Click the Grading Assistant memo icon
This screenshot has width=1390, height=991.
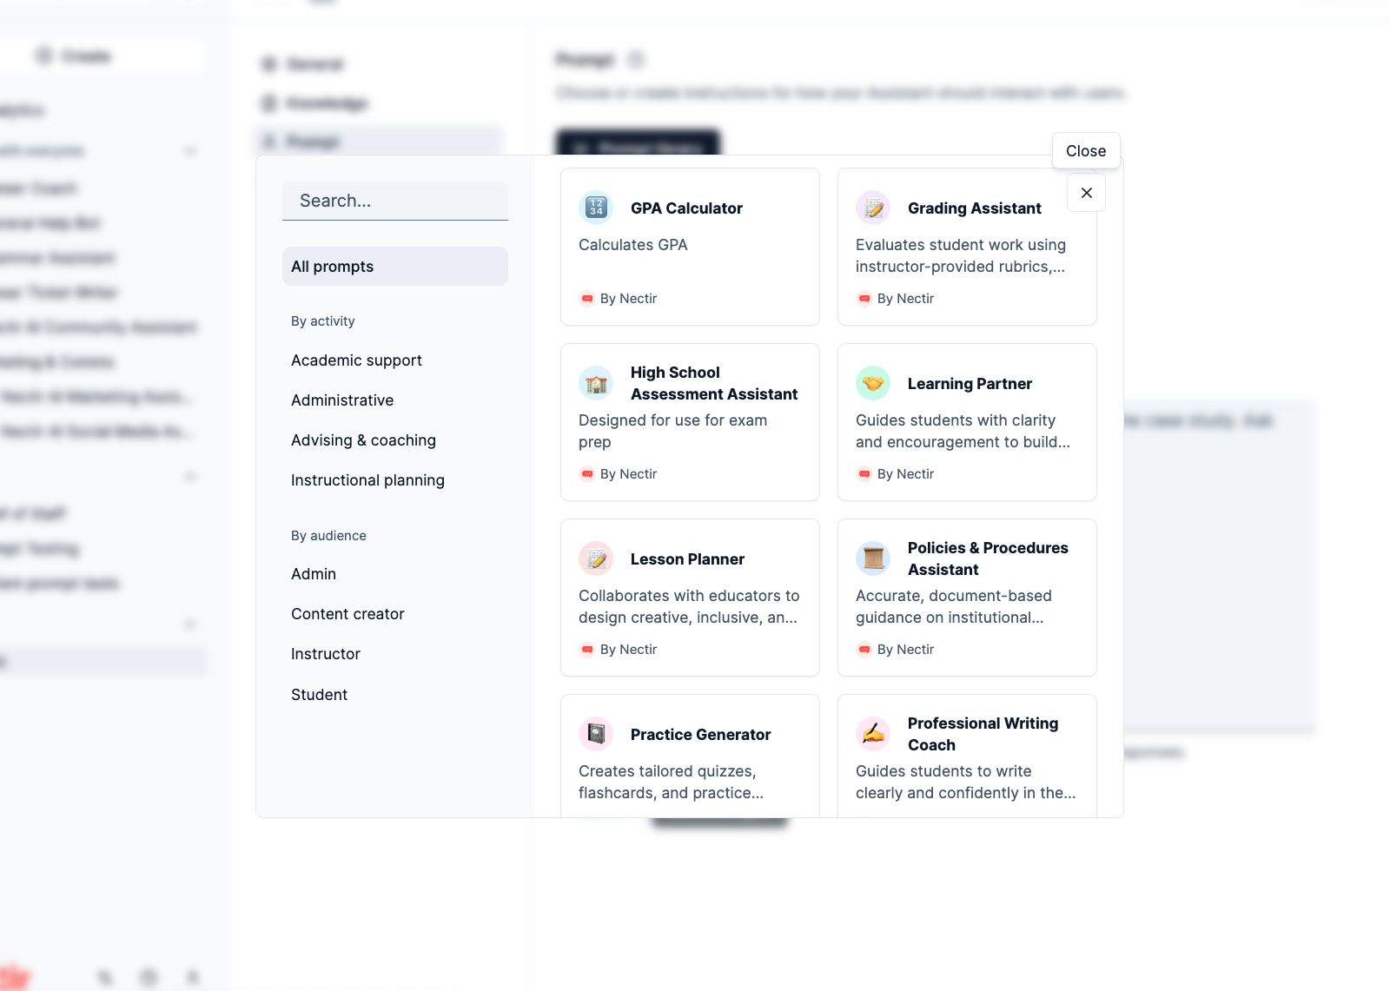873,208
